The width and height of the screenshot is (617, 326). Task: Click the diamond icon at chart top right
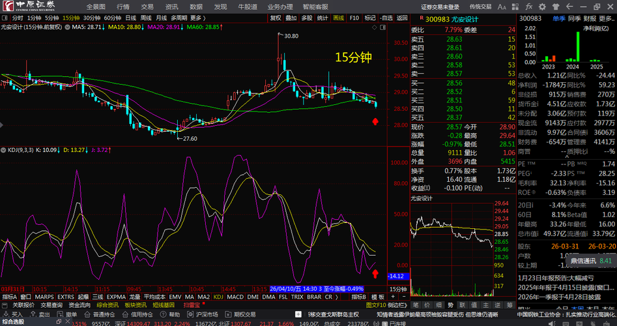pyautogui.click(x=374, y=27)
